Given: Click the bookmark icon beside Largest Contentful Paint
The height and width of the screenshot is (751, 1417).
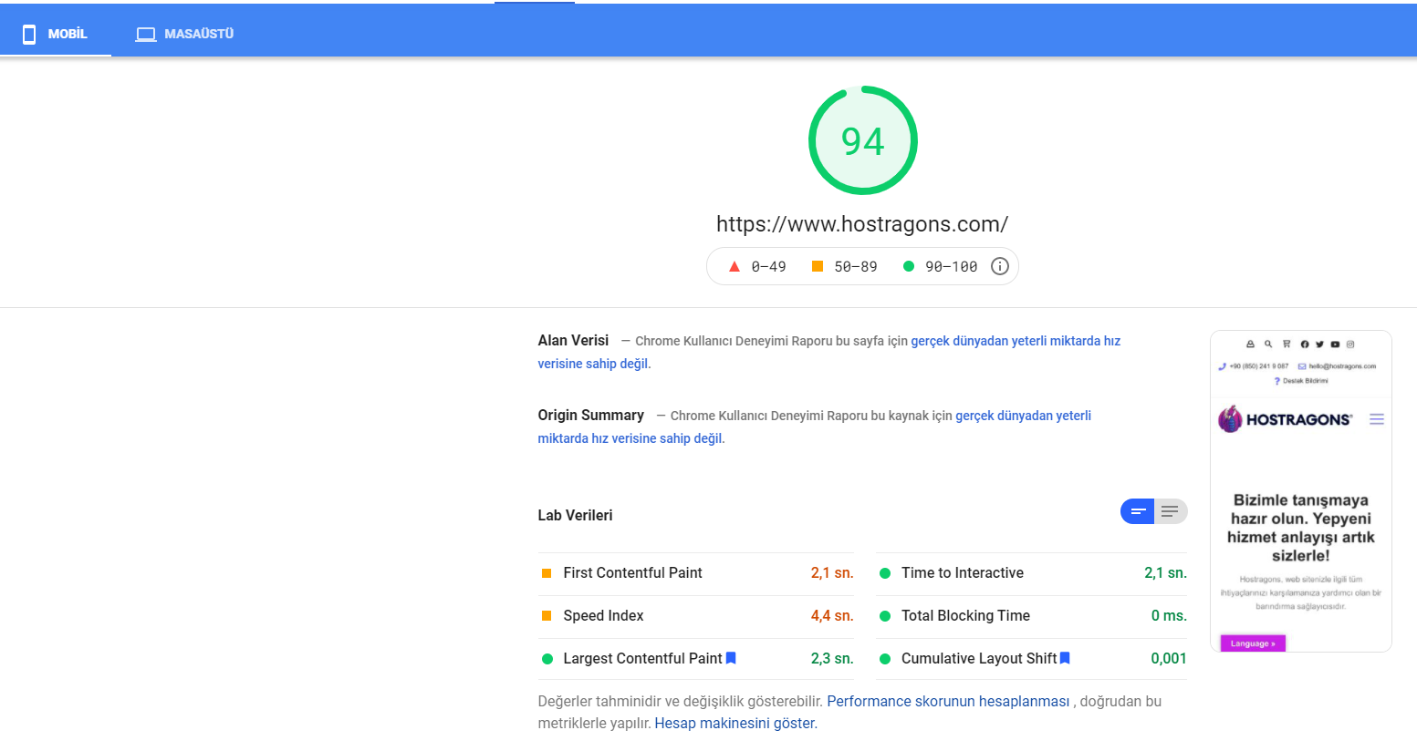Looking at the screenshot, I should point(731,658).
